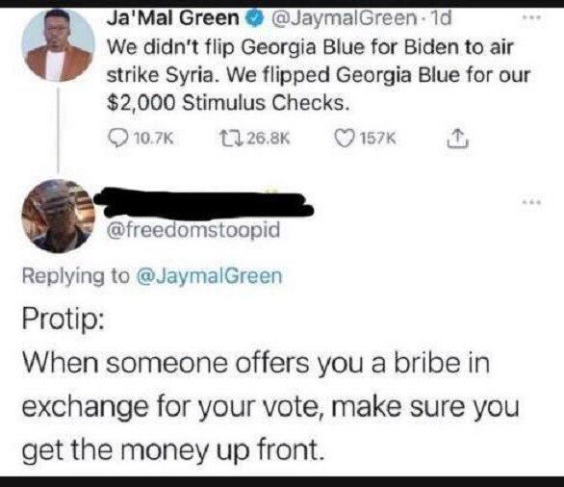Image resolution: width=564 pixels, height=487 pixels.
Task: Like the tweet with heart icon
Action: [345, 139]
